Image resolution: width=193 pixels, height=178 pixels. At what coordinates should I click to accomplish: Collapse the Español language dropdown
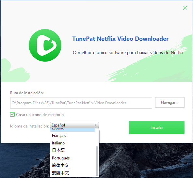74,125
